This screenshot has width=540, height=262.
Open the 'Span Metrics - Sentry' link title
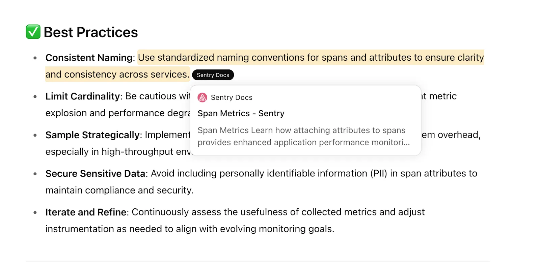pyautogui.click(x=241, y=113)
